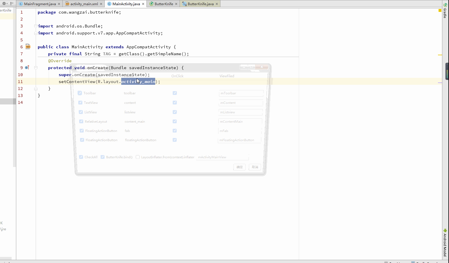The height and width of the screenshot is (263, 449).
Task: Edit the mContentMain field name
Action: point(240,122)
